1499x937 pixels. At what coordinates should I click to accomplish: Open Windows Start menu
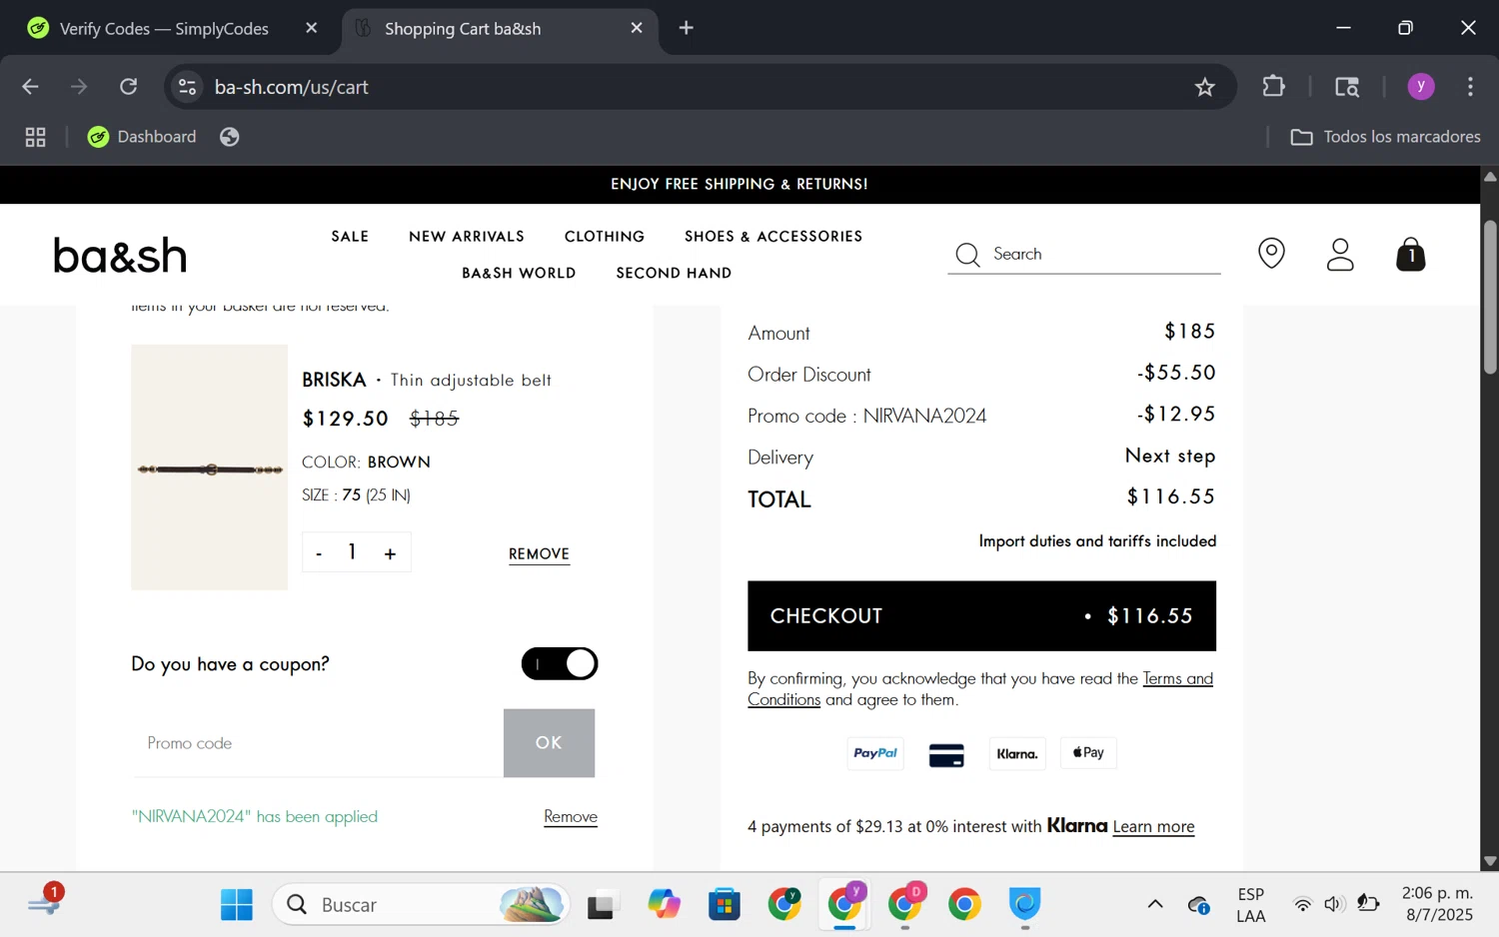[x=237, y=905]
